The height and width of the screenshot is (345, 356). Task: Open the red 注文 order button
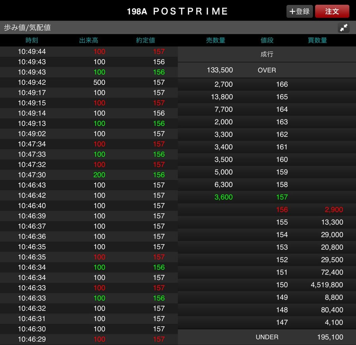(x=332, y=11)
